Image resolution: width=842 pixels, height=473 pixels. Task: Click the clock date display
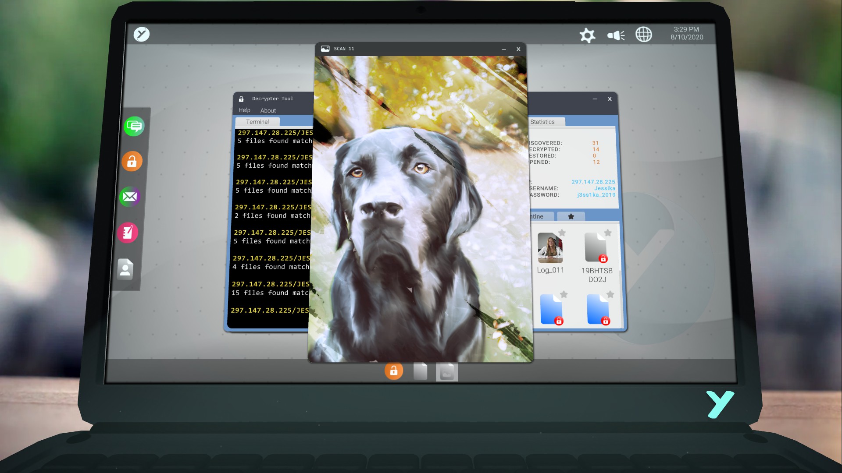tap(686, 33)
